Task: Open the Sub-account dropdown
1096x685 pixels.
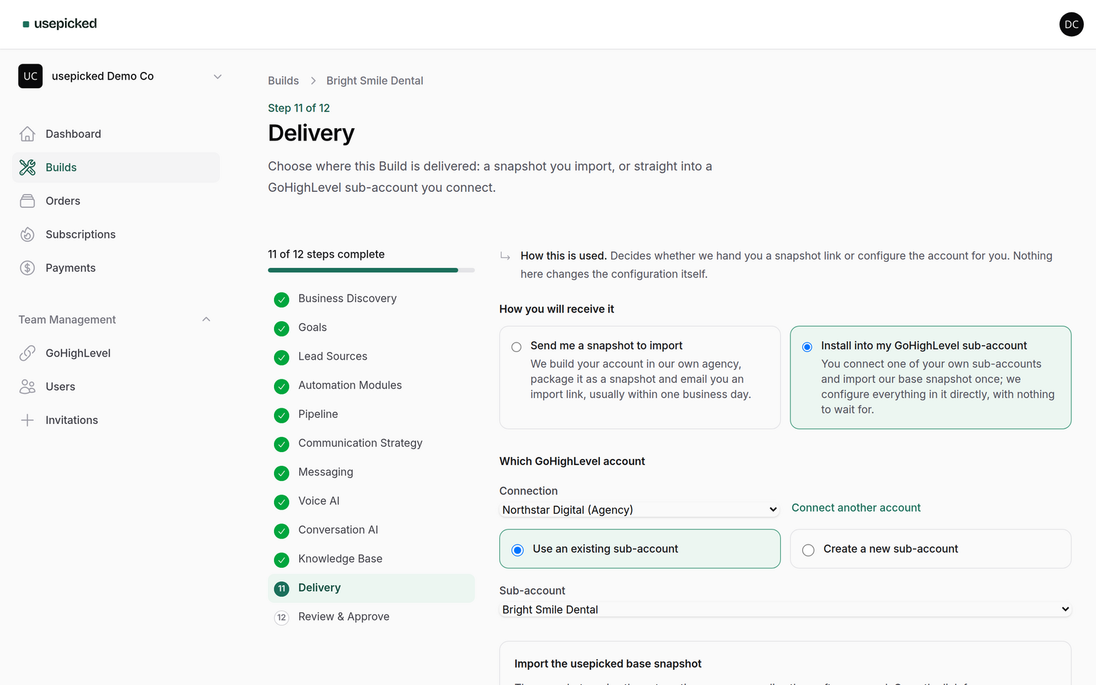Action: [785, 610]
